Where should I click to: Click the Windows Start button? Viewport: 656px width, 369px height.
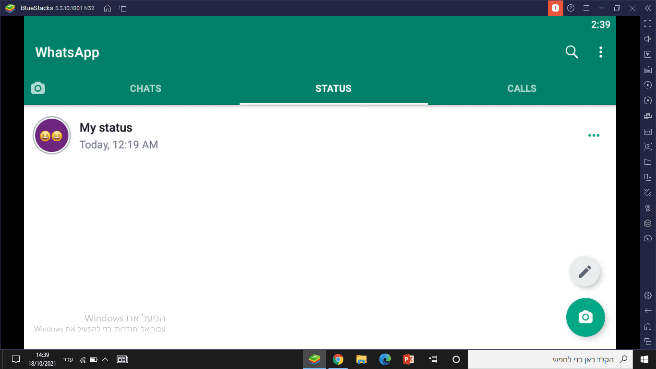coord(644,359)
